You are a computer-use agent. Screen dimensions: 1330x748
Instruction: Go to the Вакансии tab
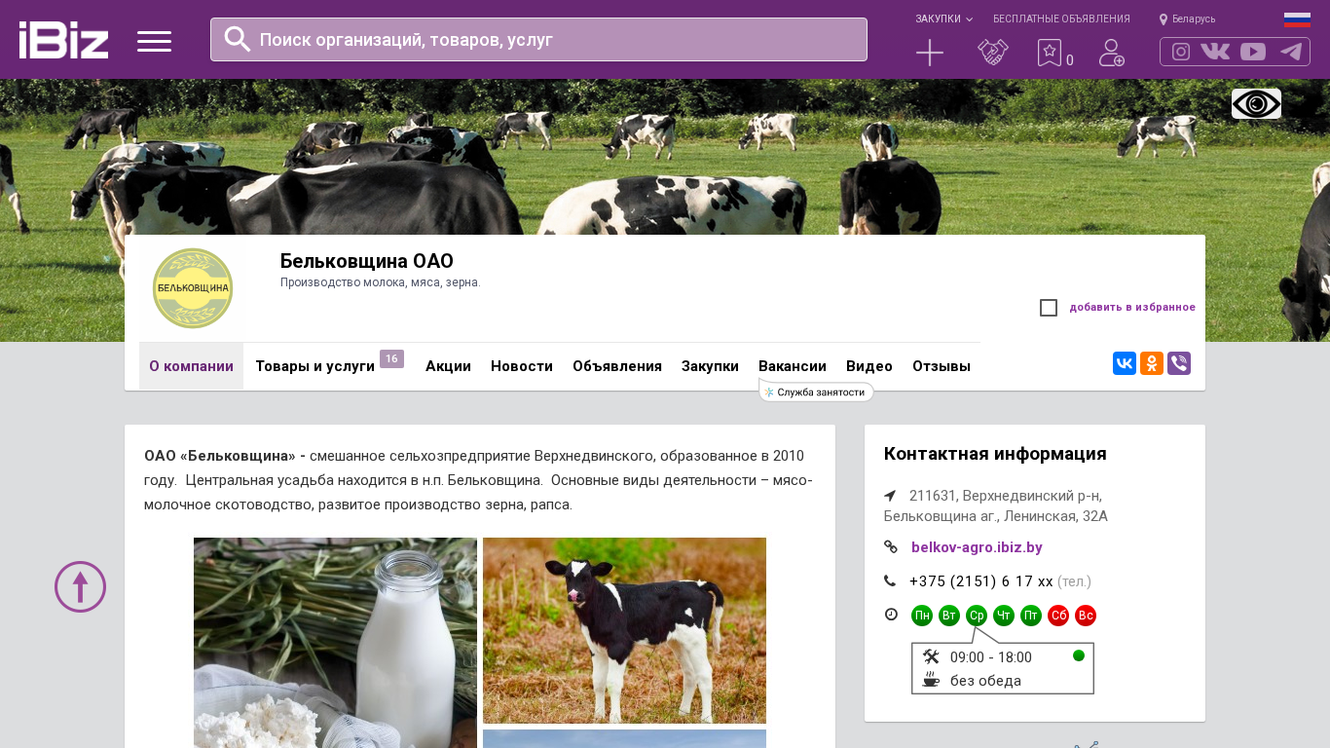coord(793,366)
